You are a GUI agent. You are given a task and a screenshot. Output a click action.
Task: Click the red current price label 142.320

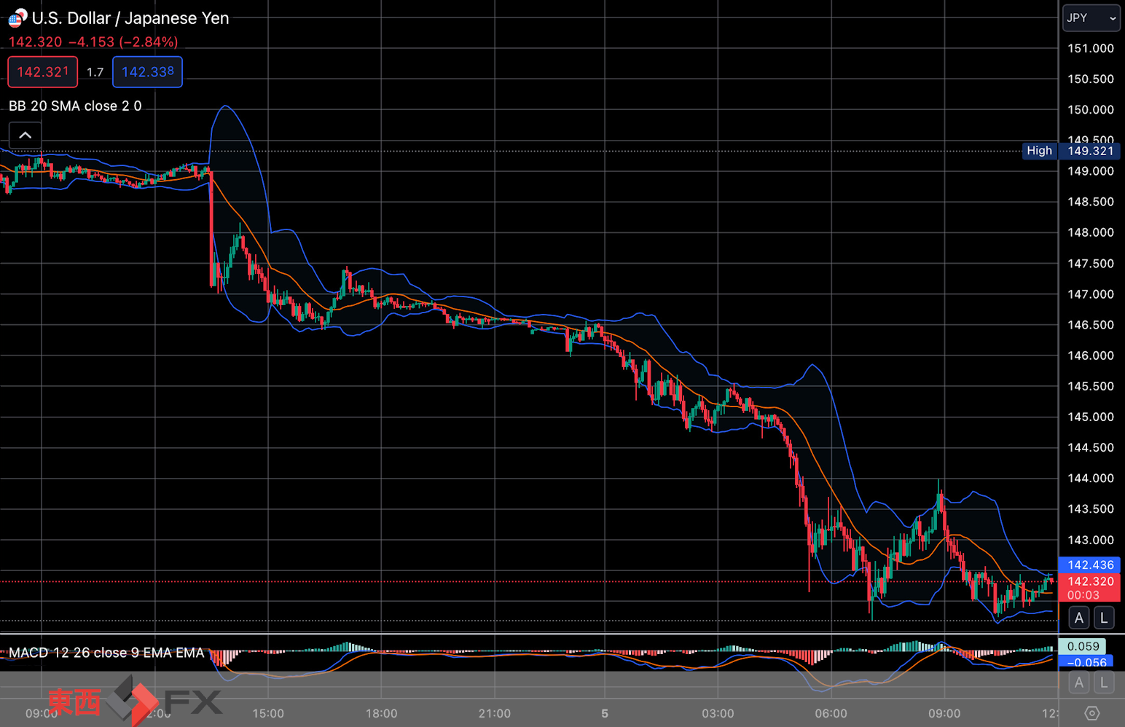tap(1090, 581)
